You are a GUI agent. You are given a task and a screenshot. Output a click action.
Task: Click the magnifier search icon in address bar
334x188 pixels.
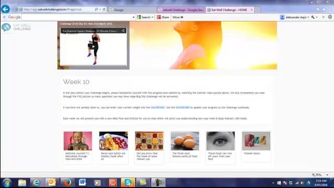[x=96, y=9]
